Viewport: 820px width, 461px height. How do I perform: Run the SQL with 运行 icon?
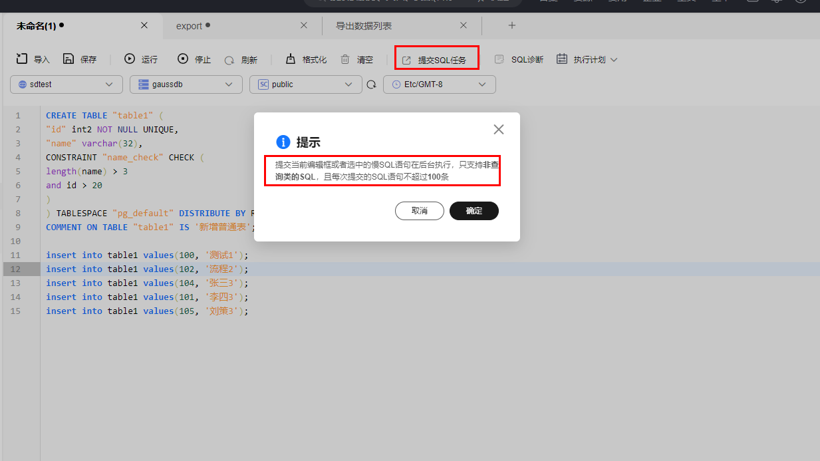pos(130,59)
